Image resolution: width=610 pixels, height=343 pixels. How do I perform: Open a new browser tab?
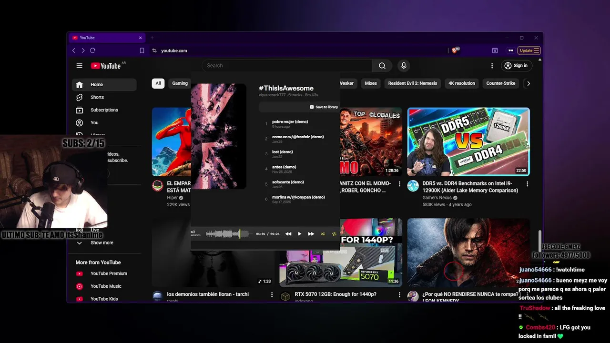[x=152, y=38]
